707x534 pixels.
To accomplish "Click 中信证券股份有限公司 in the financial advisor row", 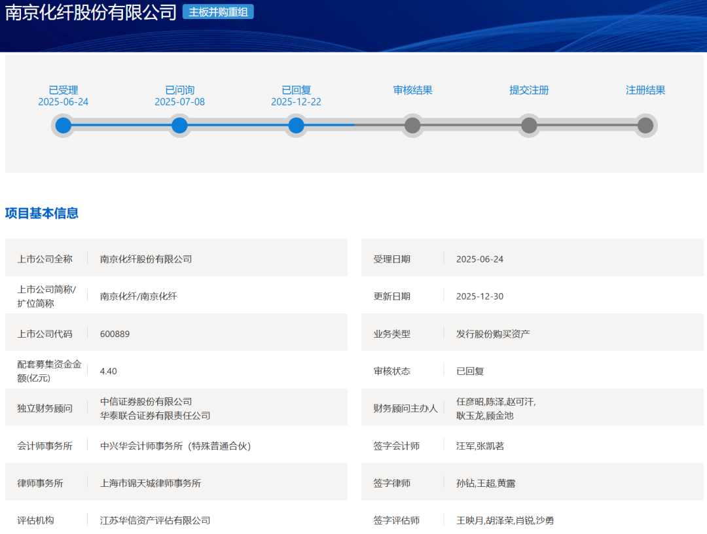I will [x=146, y=401].
